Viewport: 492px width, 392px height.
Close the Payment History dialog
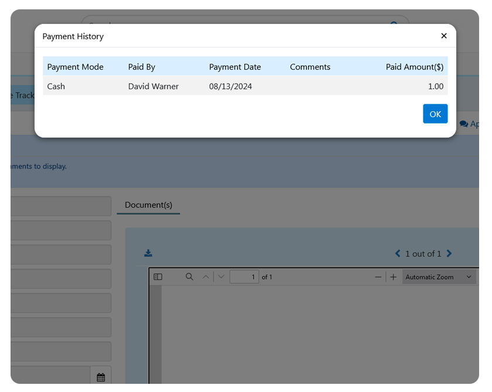(x=443, y=36)
